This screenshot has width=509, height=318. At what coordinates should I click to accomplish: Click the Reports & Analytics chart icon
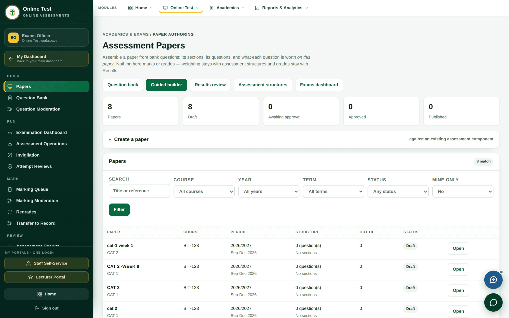pyautogui.click(x=257, y=8)
